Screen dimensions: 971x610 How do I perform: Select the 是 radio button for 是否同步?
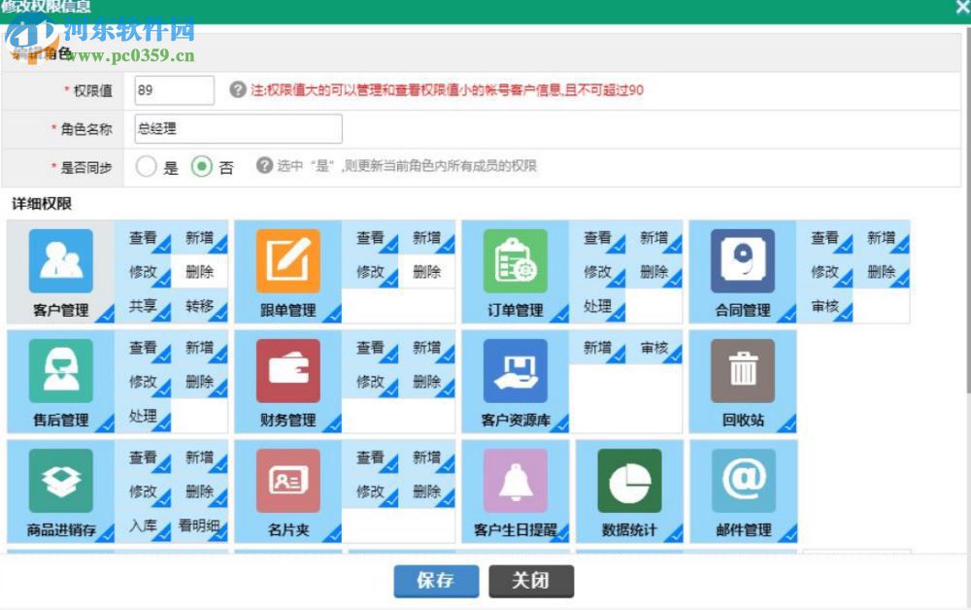point(147,167)
